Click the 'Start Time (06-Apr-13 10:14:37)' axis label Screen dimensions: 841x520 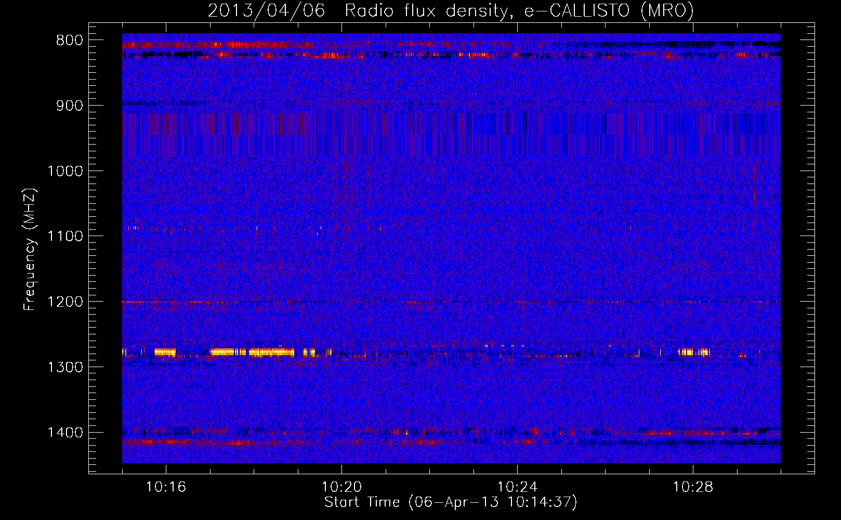click(x=451, y=502)
